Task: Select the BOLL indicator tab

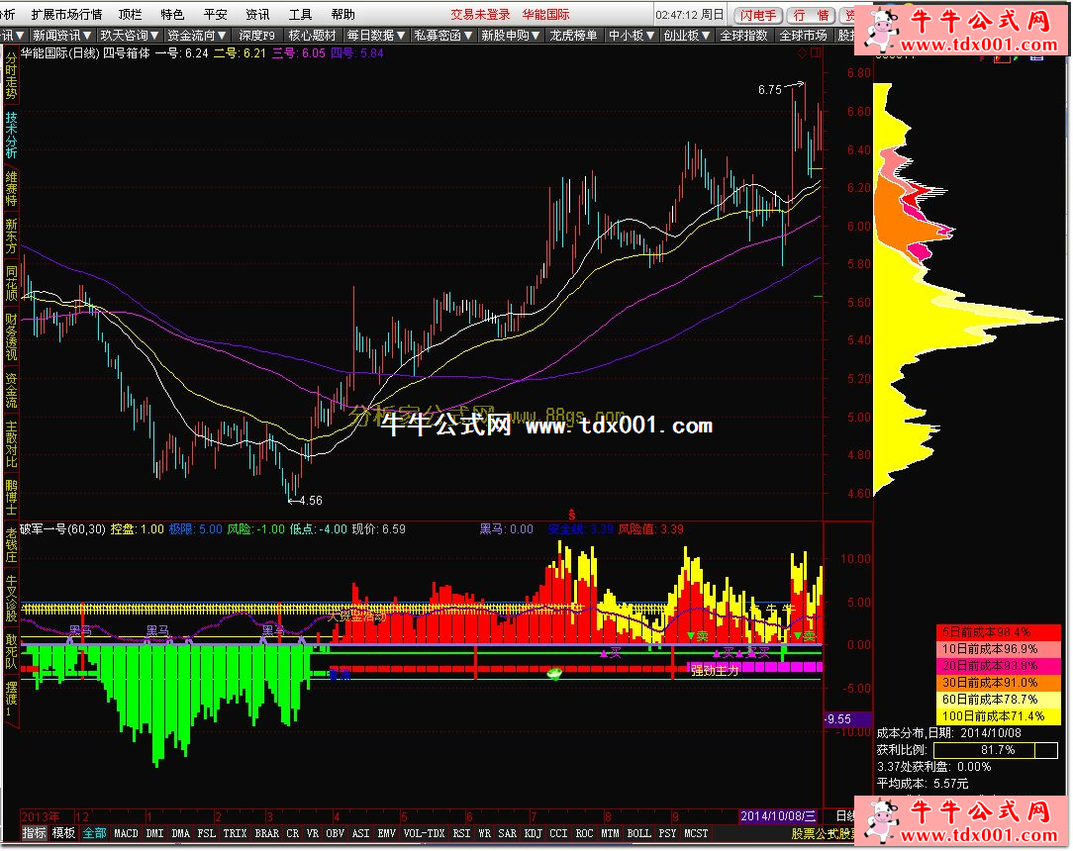Action: coord(638,833)
